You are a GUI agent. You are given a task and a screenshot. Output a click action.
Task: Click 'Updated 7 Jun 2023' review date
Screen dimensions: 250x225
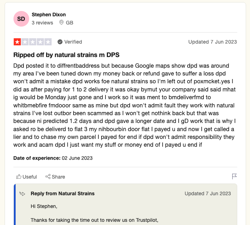[x=212, y=42]
